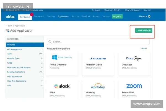The height and width of the screenshot is (111, 166).
Task: Click the magnifier icon beside Search people, apps
Action: click(x=24, y=10)
